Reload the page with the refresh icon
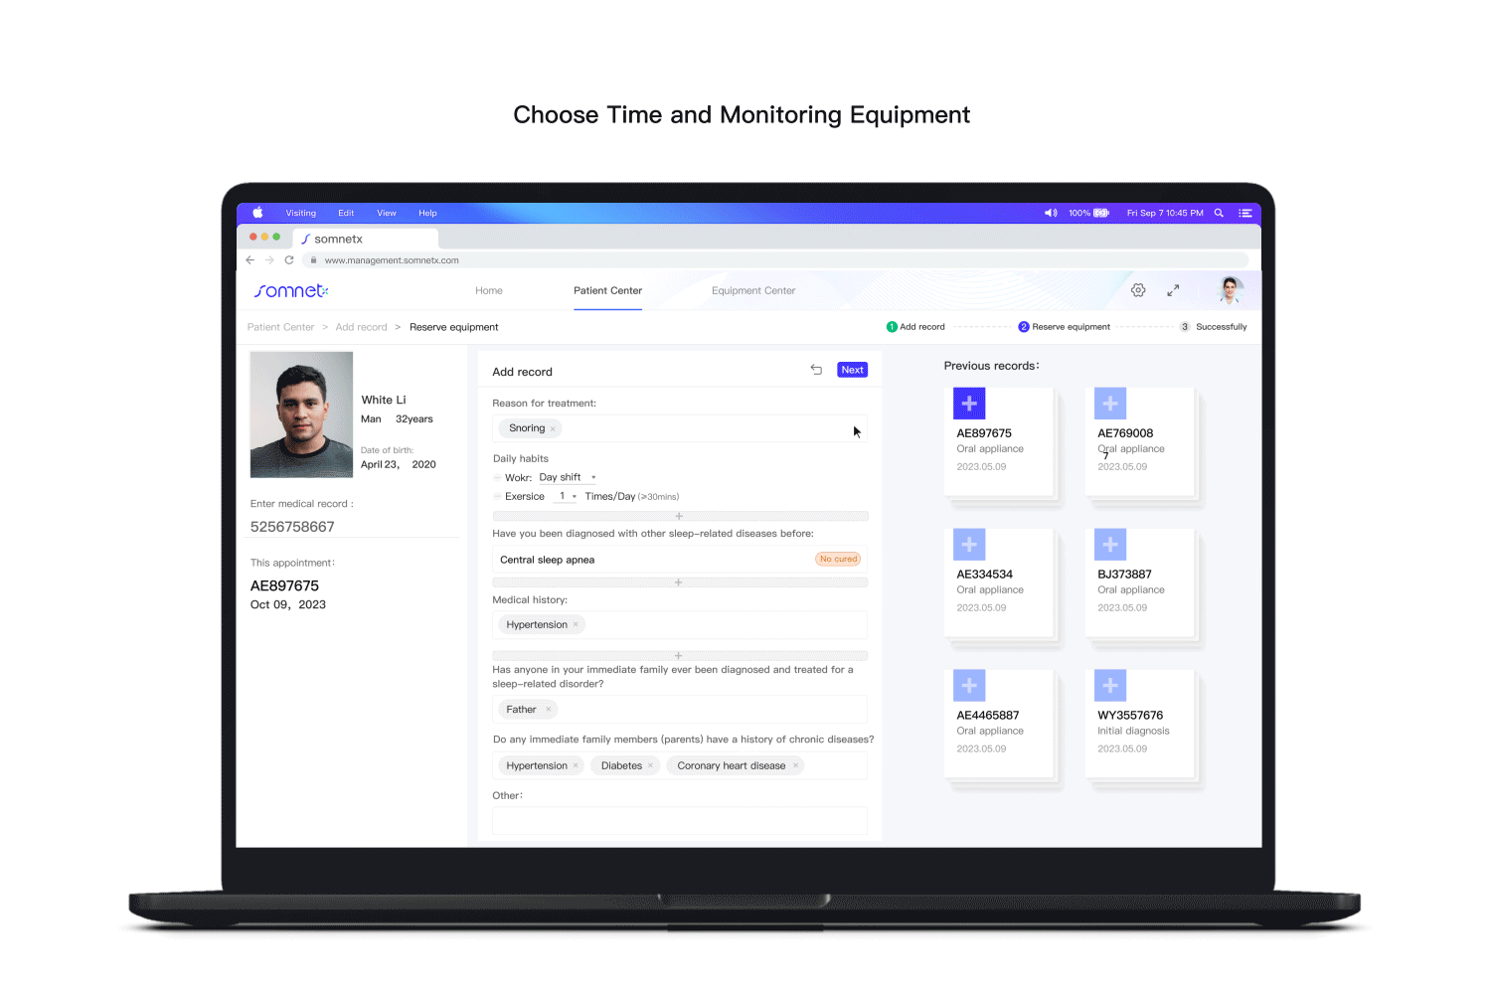The image size is (1491, 994). click(289, 260)
